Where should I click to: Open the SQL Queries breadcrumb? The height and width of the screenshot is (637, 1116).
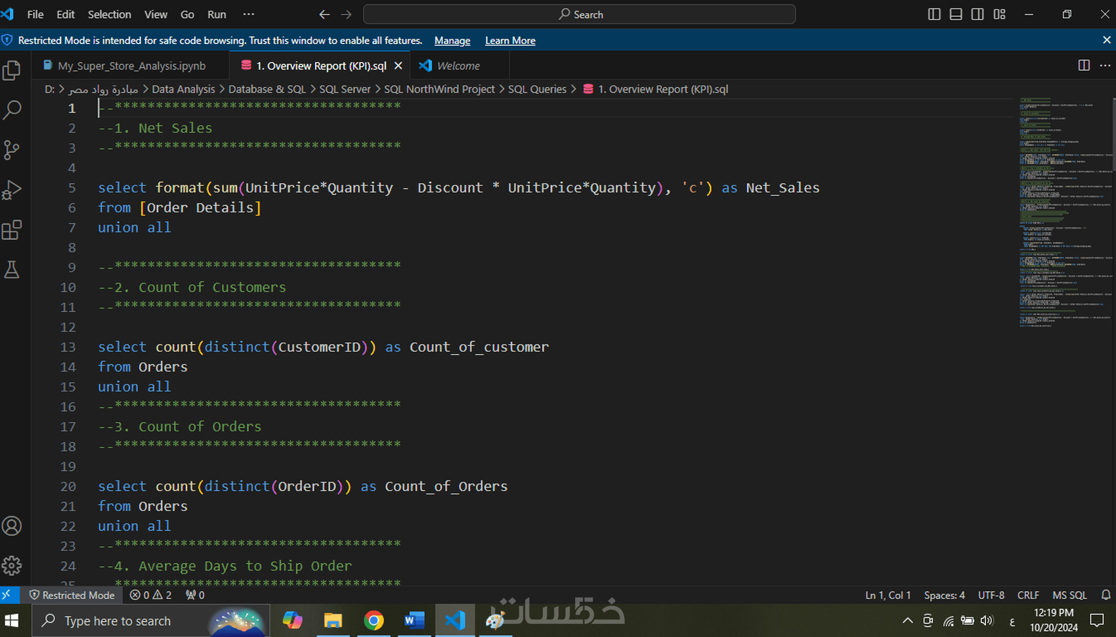click(x=537, y=89)
